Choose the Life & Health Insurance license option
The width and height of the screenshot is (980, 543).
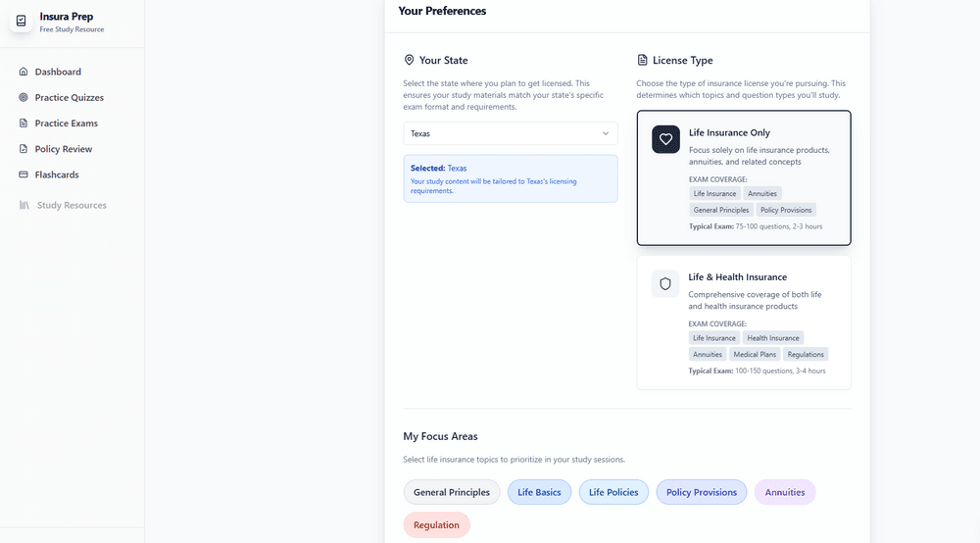(744, 322)
